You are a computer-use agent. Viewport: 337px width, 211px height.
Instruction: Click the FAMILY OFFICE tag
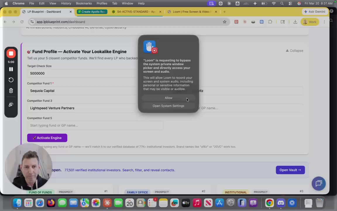tap(137, 192)
